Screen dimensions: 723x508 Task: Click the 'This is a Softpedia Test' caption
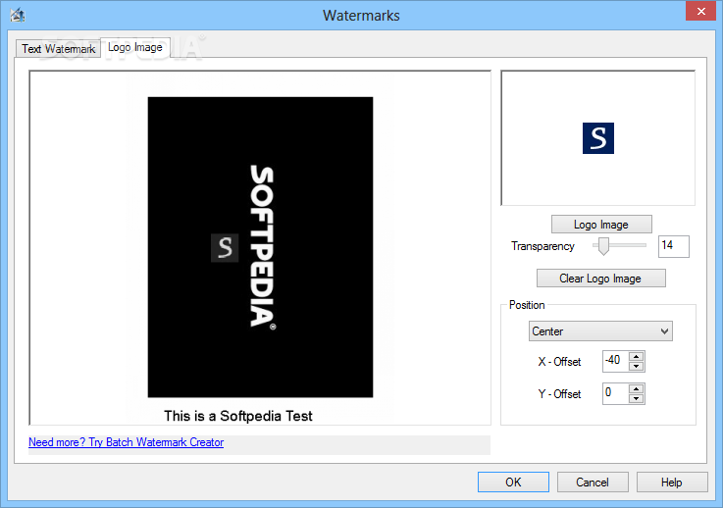pyautogui.click(x=238, y=416)
